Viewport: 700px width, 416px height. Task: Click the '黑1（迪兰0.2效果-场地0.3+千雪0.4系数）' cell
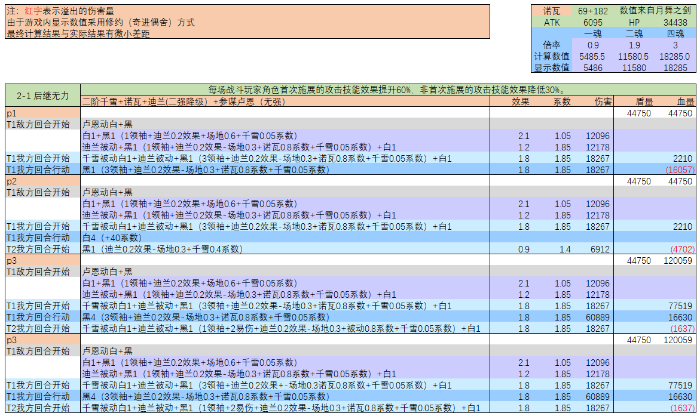(285, 249)
